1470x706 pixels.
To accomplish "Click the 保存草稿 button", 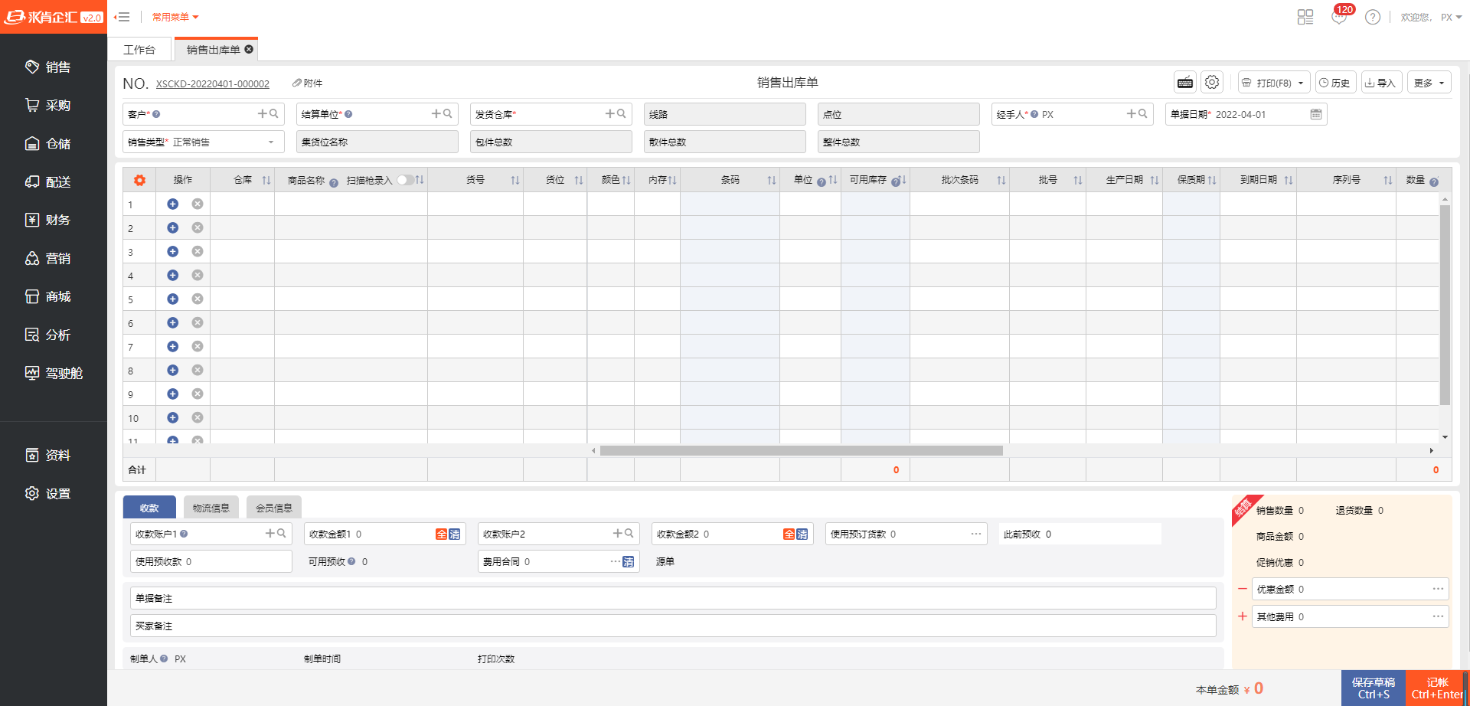I will click(1373, 688).
